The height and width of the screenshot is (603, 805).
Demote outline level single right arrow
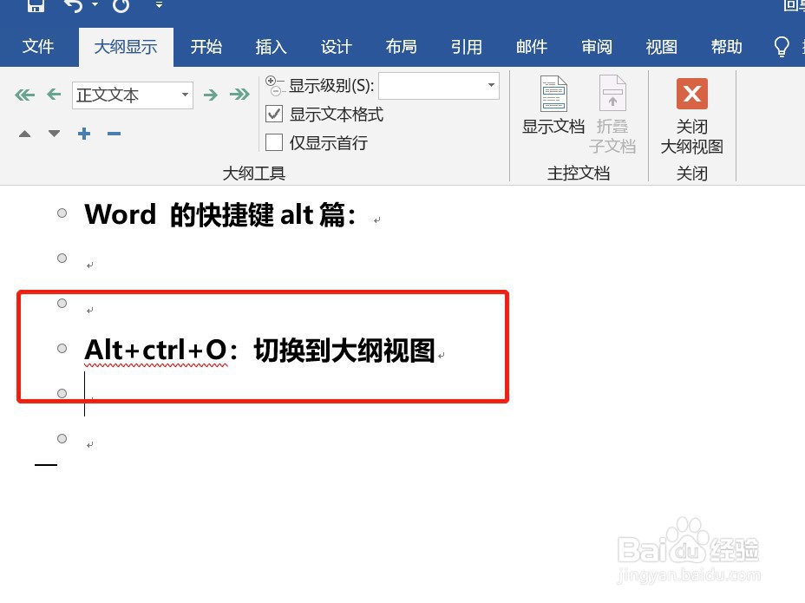211,95
